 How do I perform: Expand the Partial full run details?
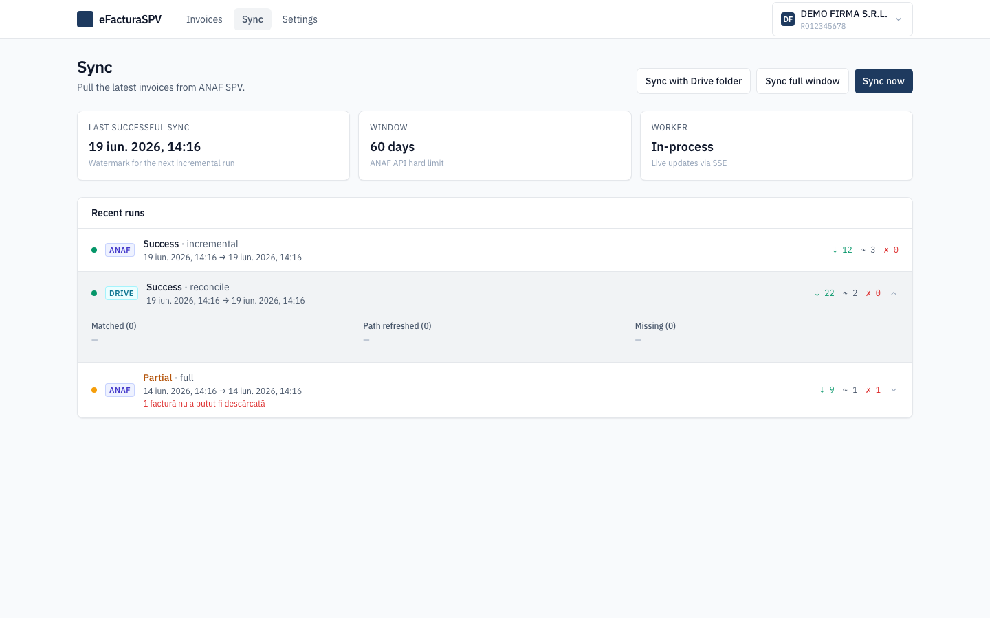point(894,390)
